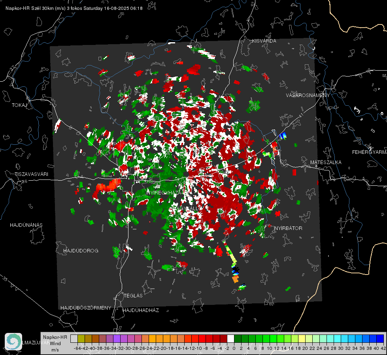Click the Napkor-HR Wind m/s legend title
This screenshot has height=355, width=387.
click(x=55, y=344)
